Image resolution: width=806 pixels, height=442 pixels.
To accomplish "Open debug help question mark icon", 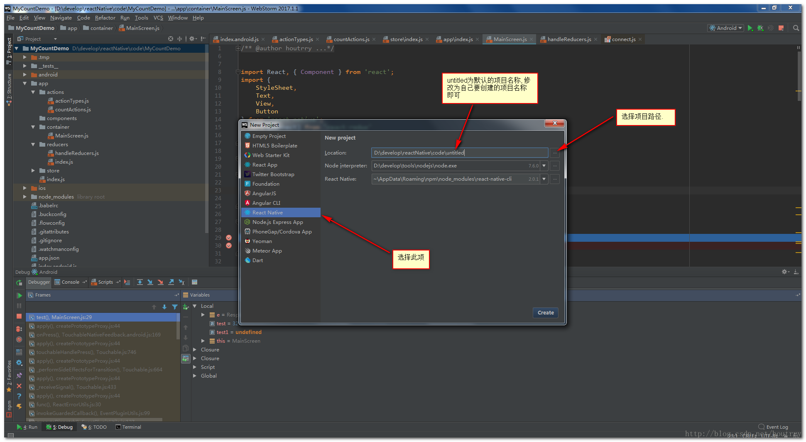I will coord(19,396).
